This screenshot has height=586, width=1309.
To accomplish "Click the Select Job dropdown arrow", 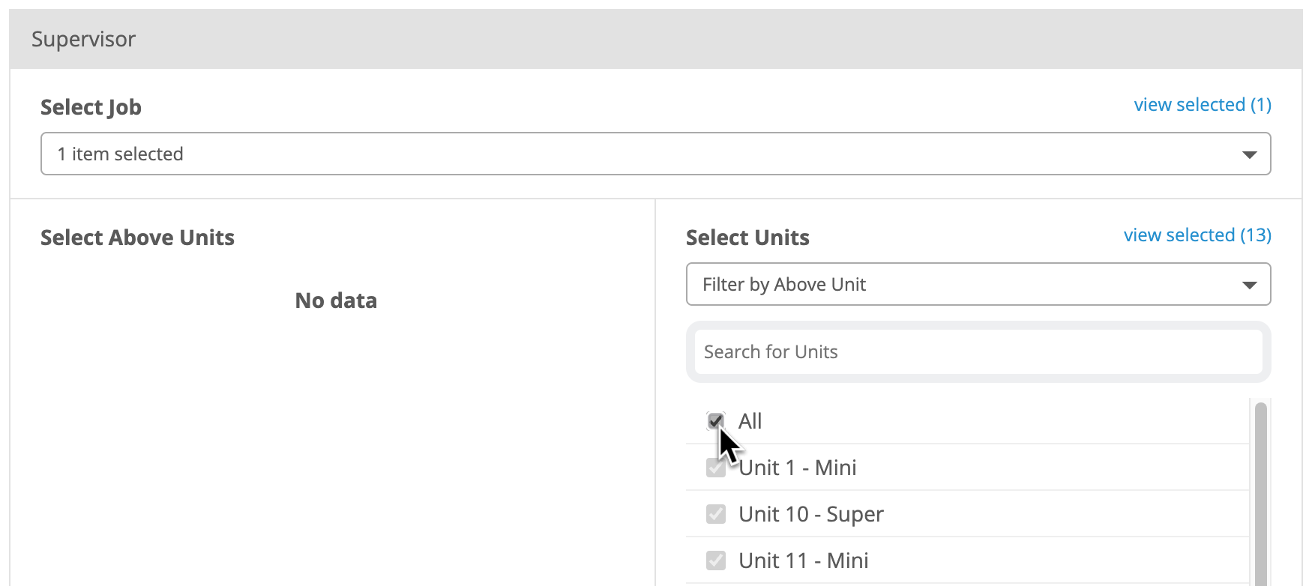I will tap(1249, 154).
